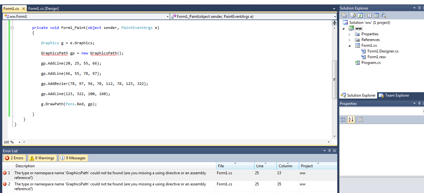Click the Alphabetical sort icon in Properties
The width and height of the screenshot is (424, 193).
(351, 120)
